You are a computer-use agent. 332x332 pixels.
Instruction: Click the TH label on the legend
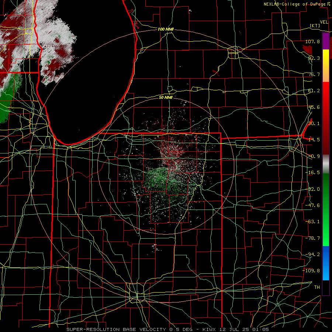(317, 287)
